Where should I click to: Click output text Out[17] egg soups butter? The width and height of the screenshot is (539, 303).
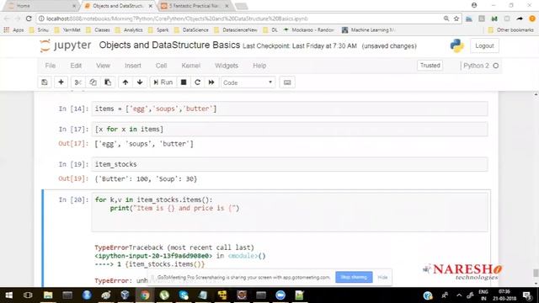(144, 144)
